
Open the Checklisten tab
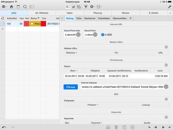coord(104,18)
